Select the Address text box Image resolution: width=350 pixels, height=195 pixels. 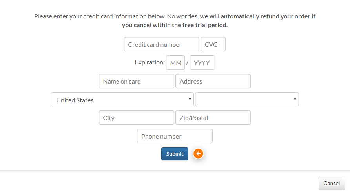pyautogui.click(x=213, y=81)
